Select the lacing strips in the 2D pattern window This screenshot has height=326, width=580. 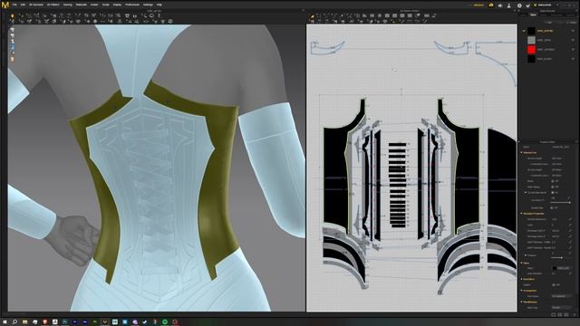tap(397, 184)
